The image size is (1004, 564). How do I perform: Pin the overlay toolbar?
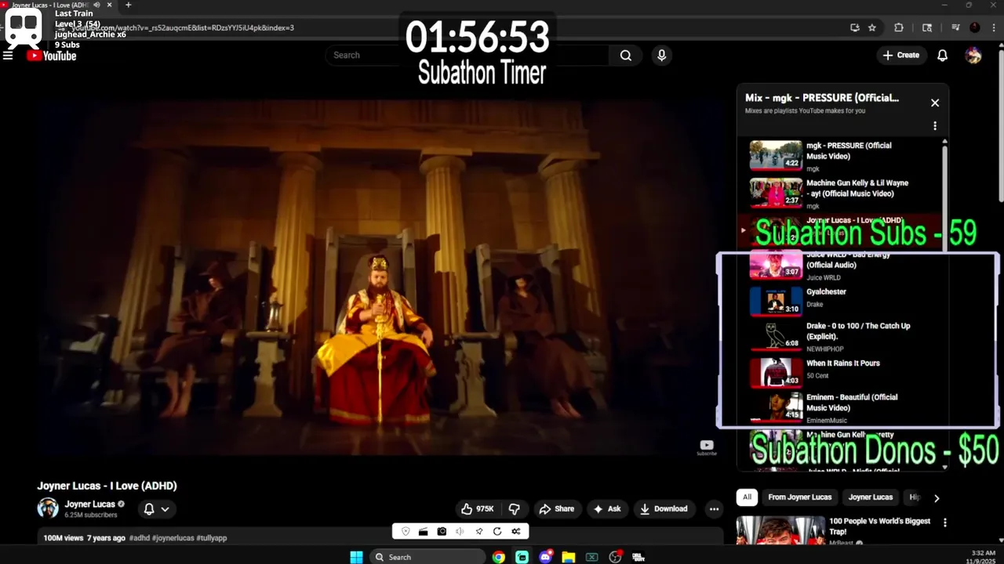478,532
